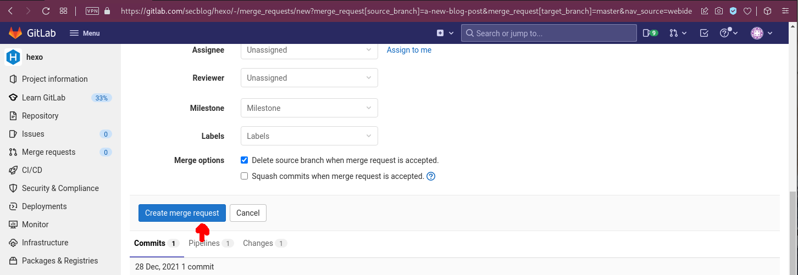Open the hexo project avatar
Screen dimensions: 798x275
[x=13, y=57]
